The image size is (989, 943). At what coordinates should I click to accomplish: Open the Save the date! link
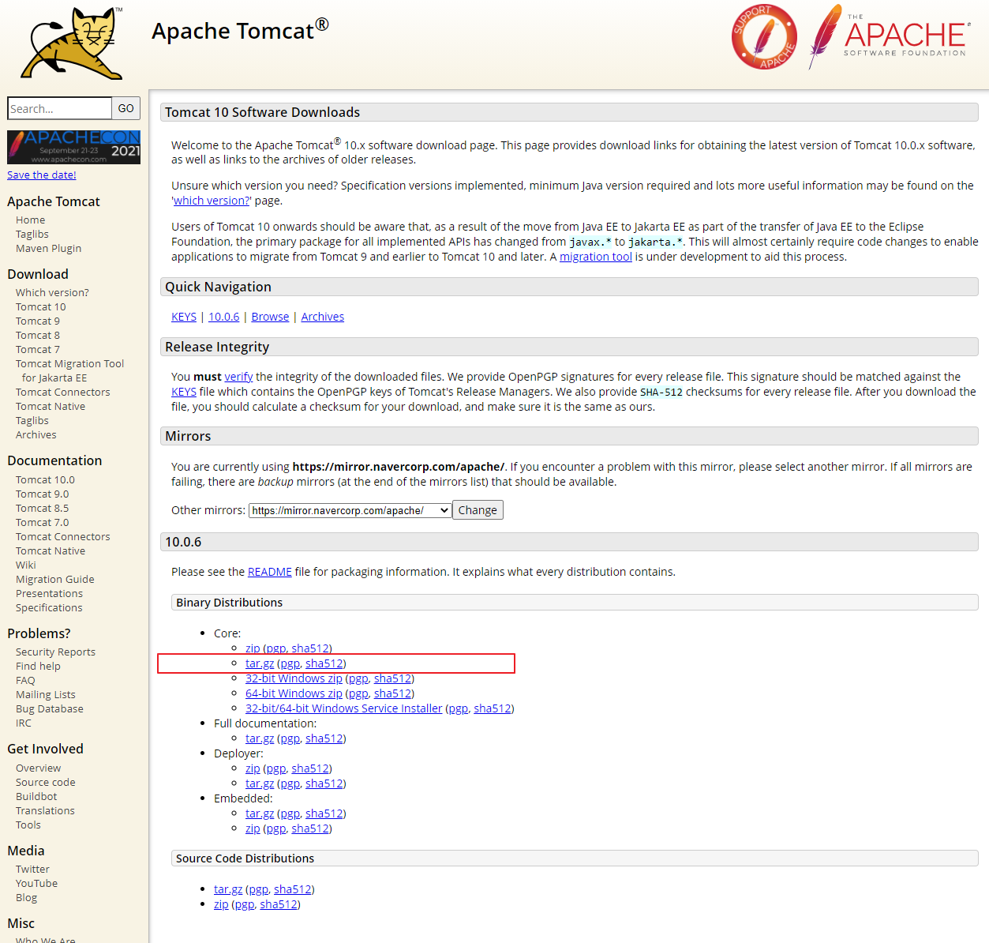42,175
